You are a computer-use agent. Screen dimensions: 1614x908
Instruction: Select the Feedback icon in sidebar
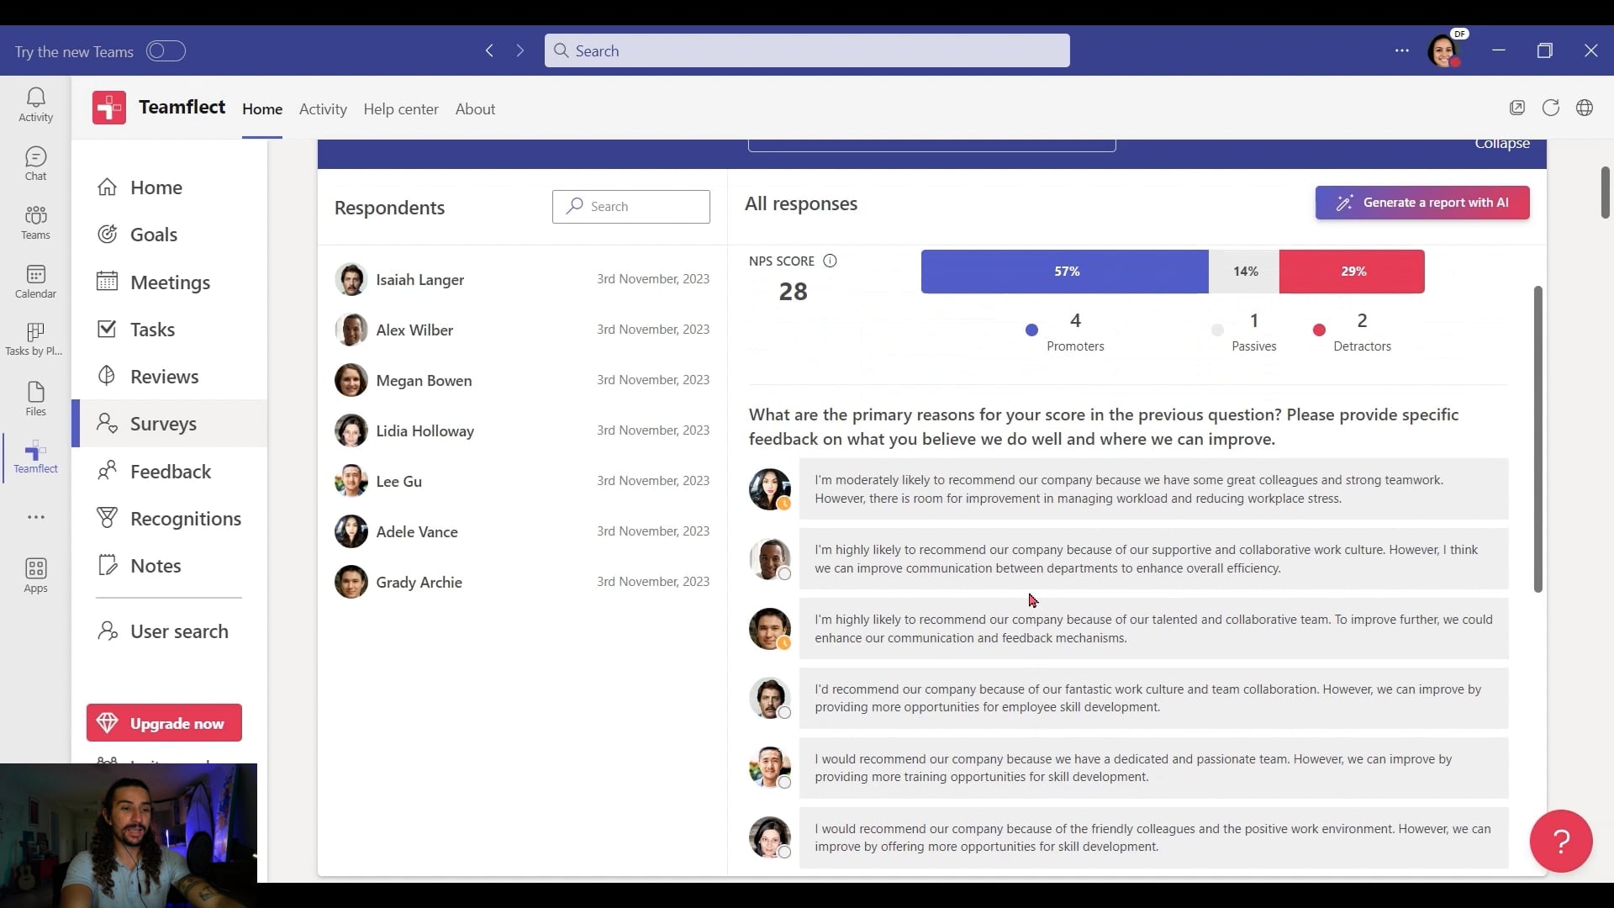click(107, 471)
